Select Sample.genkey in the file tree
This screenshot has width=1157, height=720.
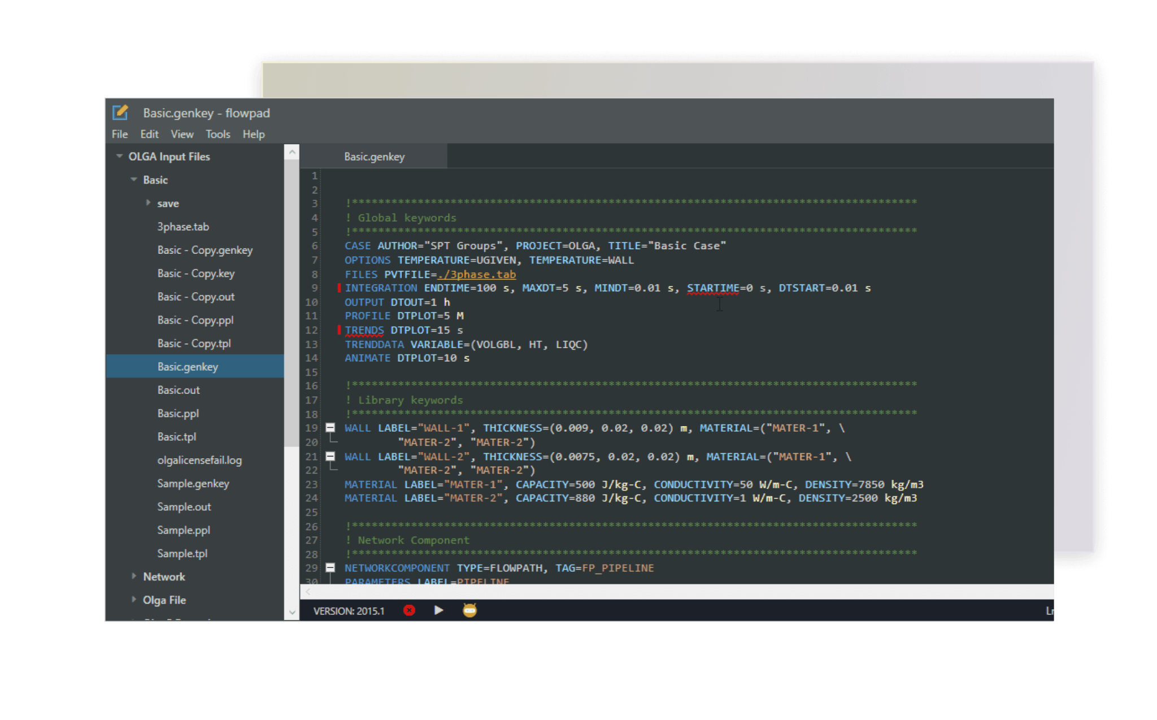(193, 483)
